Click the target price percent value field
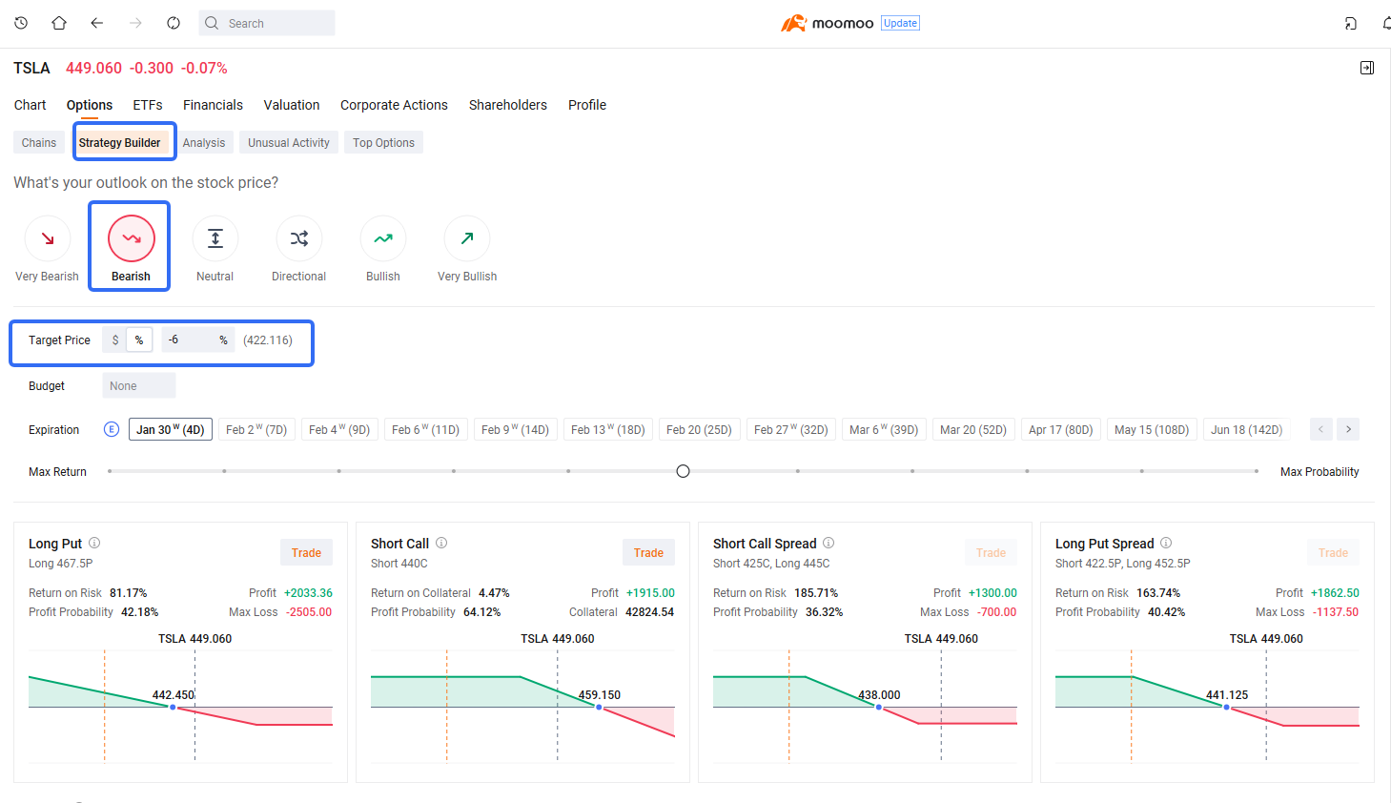Image resolution: width=1391 pixels, height=803 pixels. pos(198,340)
